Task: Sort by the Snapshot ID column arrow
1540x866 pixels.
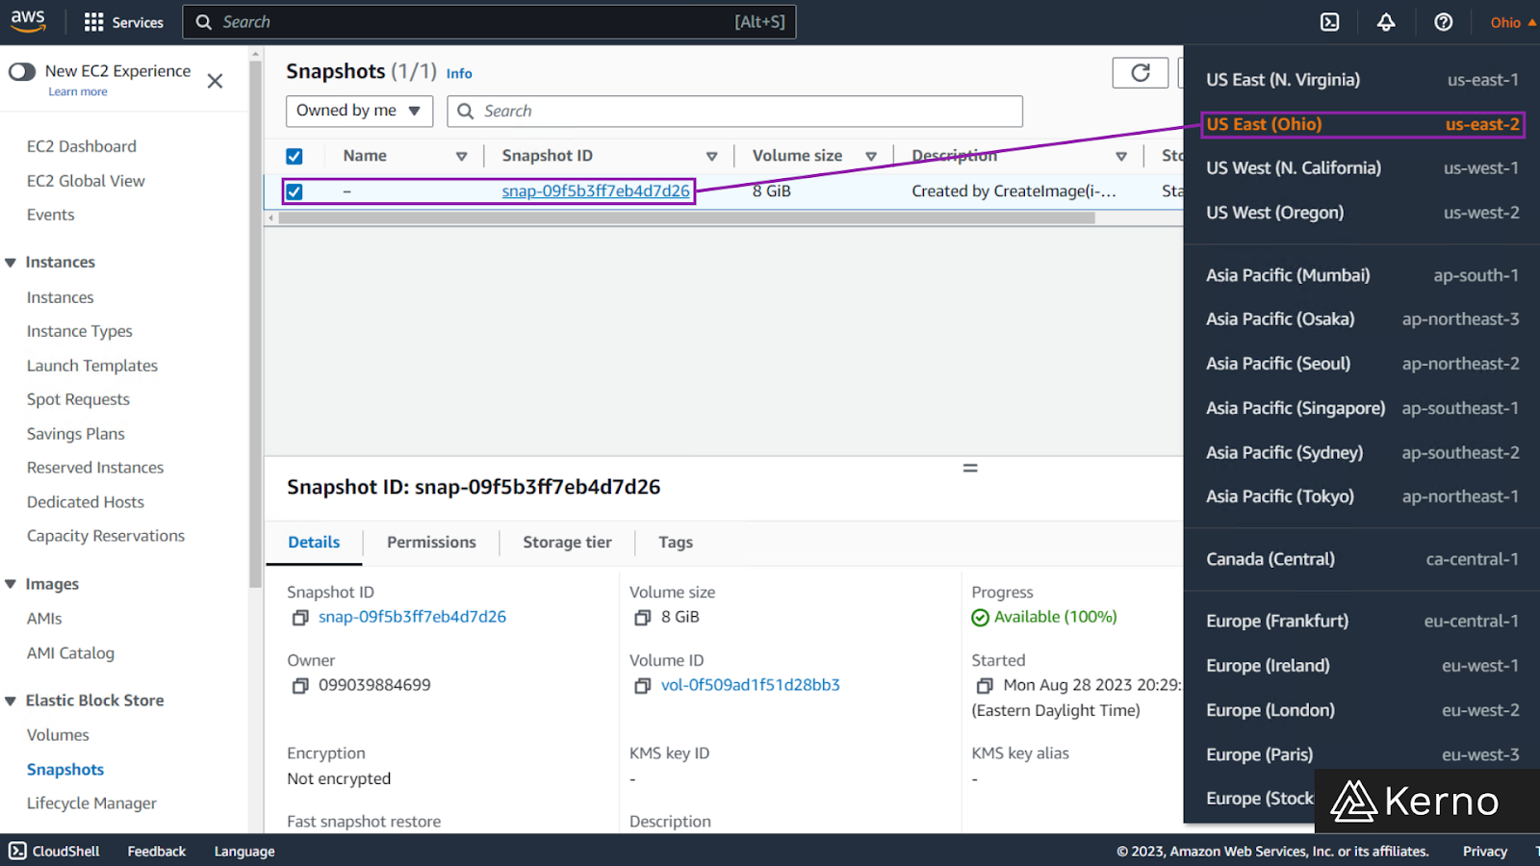Action: pos(711,156)
